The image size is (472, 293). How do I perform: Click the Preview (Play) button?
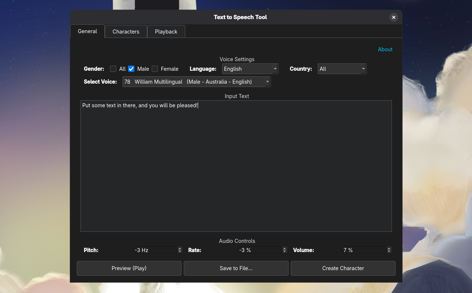point(129,268)
